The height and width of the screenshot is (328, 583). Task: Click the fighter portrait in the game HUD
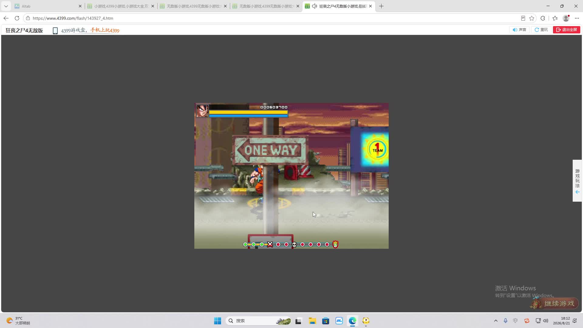click(x=202, y=111)
